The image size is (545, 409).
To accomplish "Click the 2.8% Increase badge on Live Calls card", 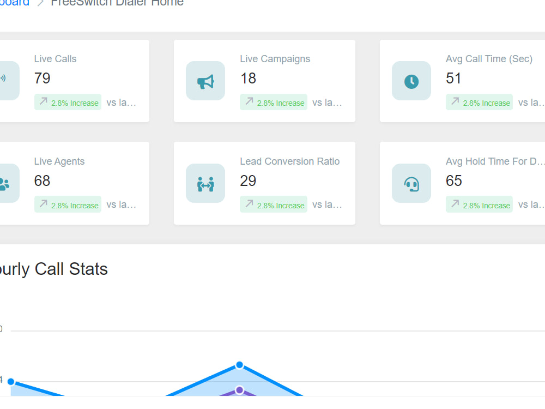I will 68,102.
